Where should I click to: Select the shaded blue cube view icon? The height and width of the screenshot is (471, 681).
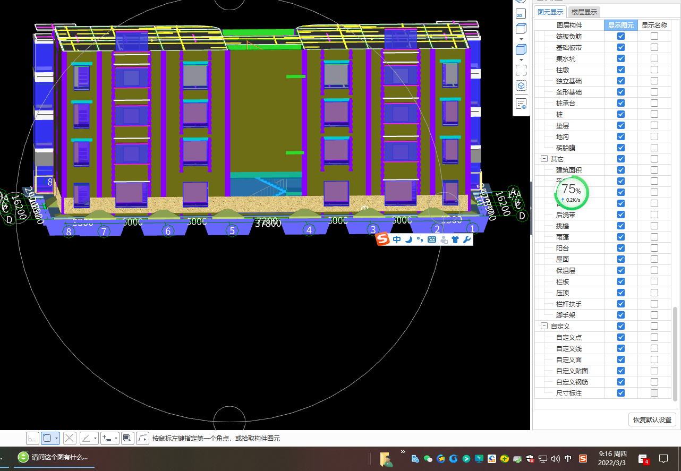point(521,49)
